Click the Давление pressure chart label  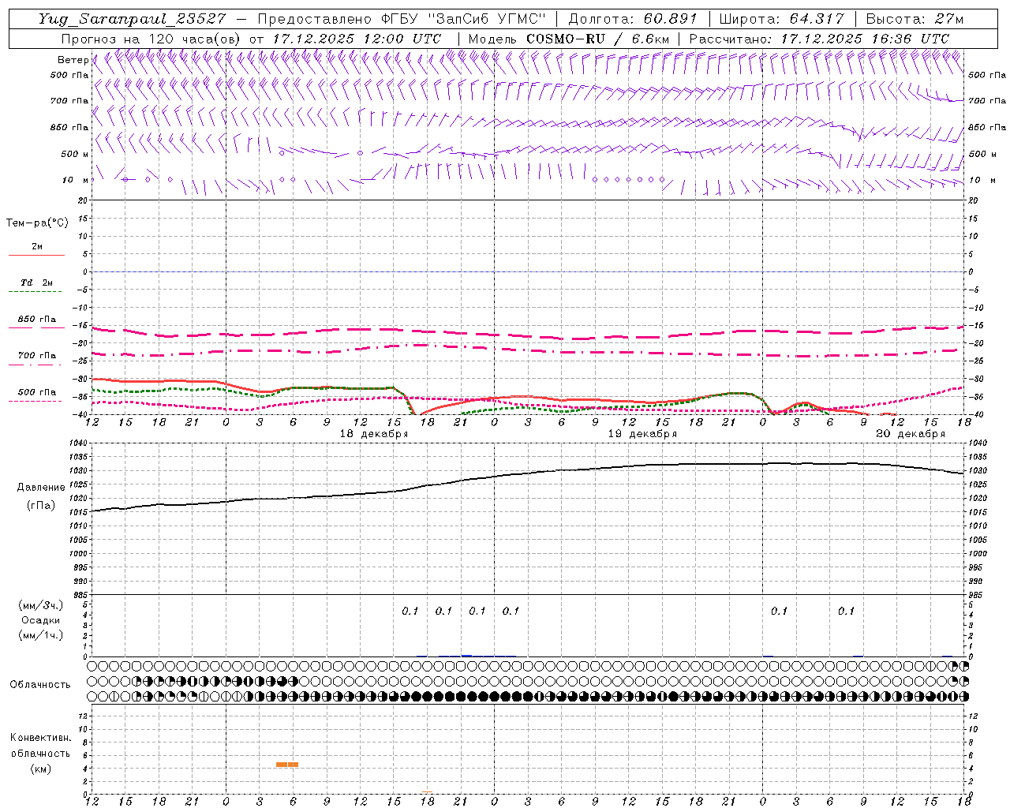point(41,488)
